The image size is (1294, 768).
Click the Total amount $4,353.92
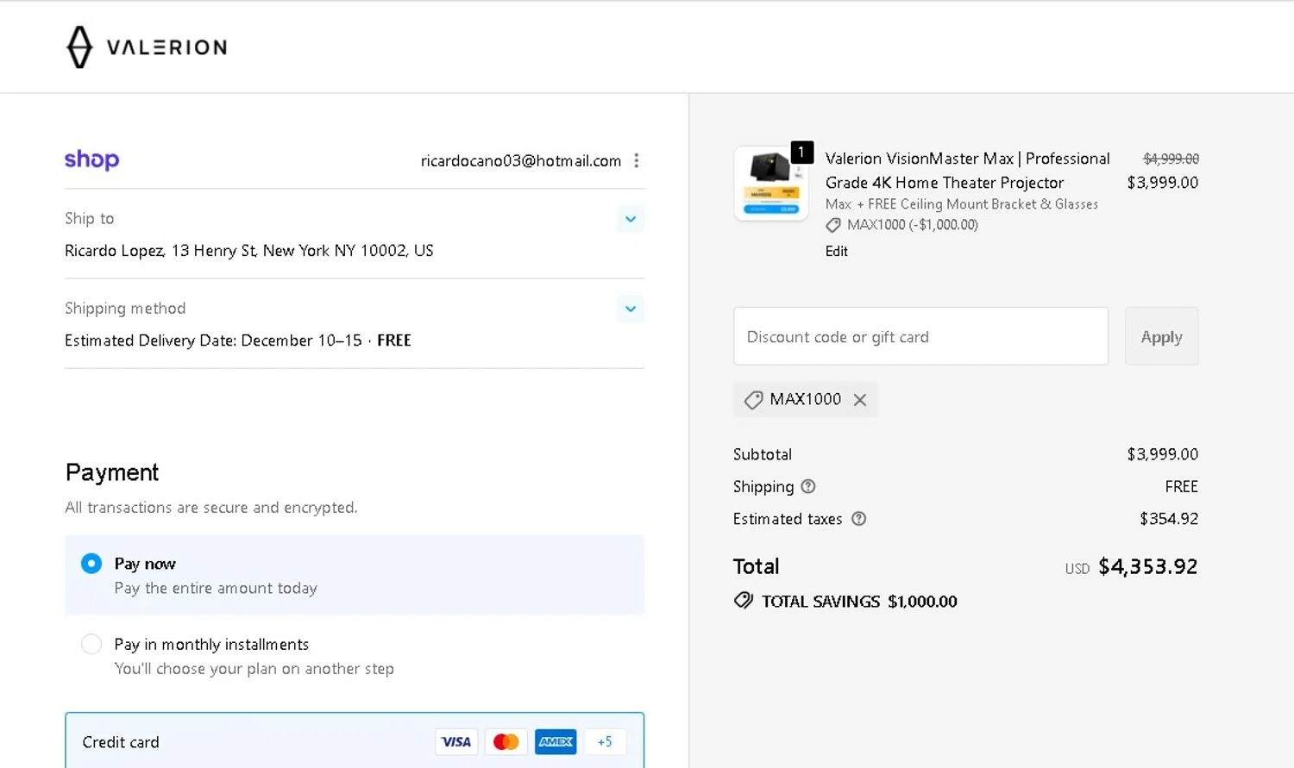tap(1148, 566)
